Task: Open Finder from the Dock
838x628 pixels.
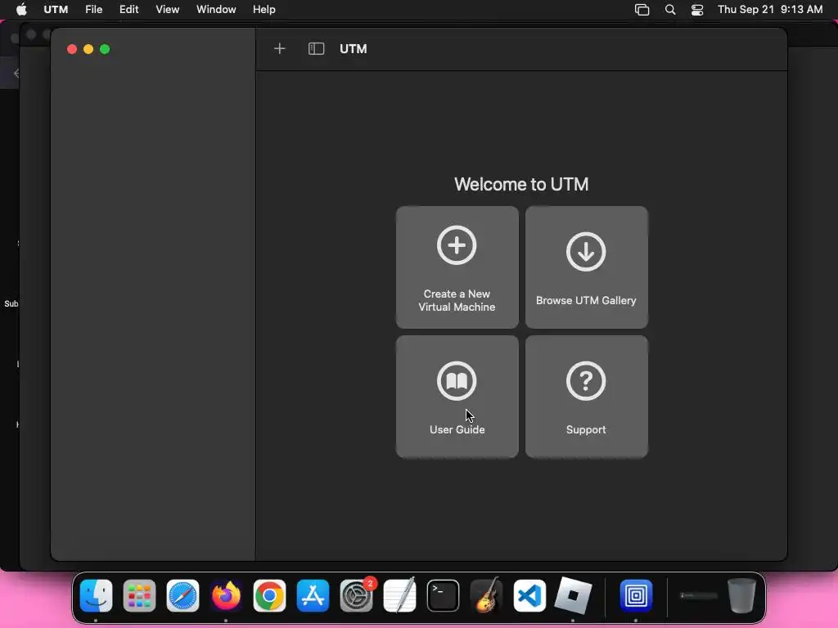Action: click(97, 595)
